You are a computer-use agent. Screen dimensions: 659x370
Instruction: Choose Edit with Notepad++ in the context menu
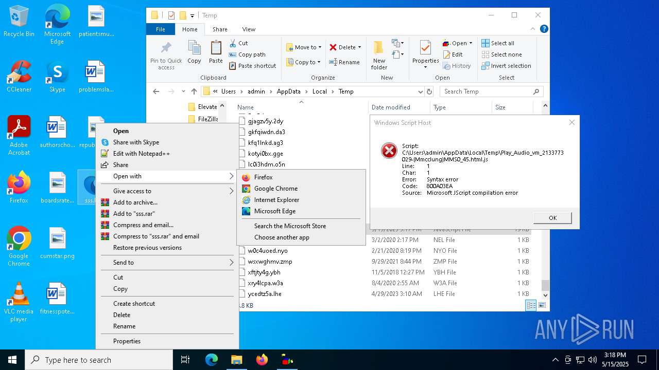[x=168, y=154]
